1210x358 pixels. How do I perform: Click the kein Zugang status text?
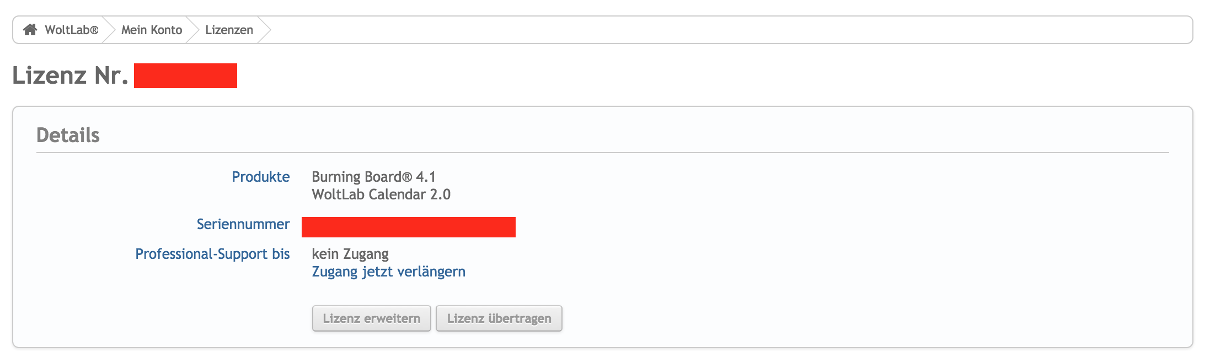pos(350,254)
